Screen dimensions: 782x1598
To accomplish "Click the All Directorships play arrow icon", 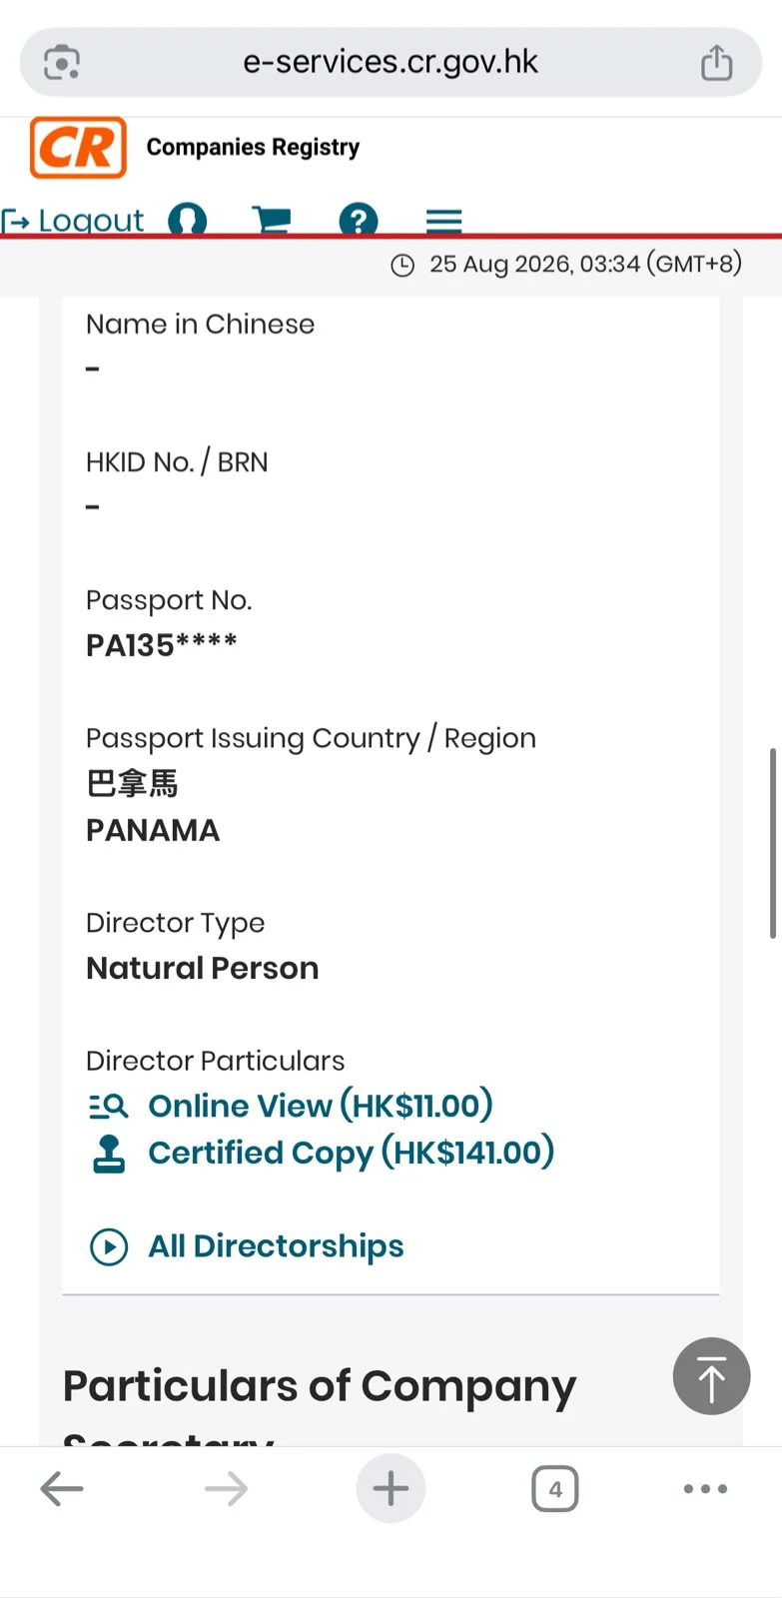I will [109, 1246].
